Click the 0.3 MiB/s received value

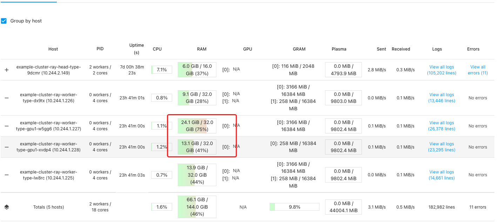(405, 70)
